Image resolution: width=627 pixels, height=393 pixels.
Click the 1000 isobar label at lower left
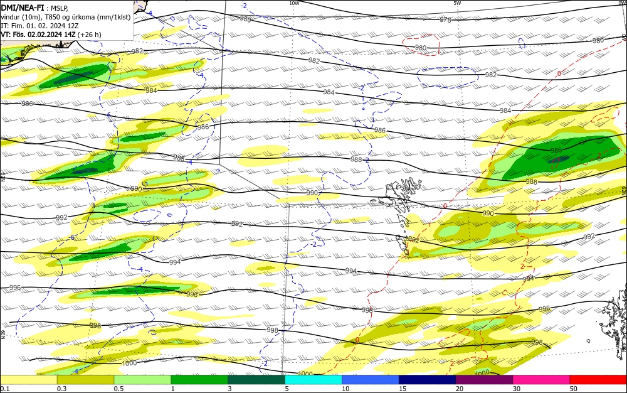click(129, 363)
